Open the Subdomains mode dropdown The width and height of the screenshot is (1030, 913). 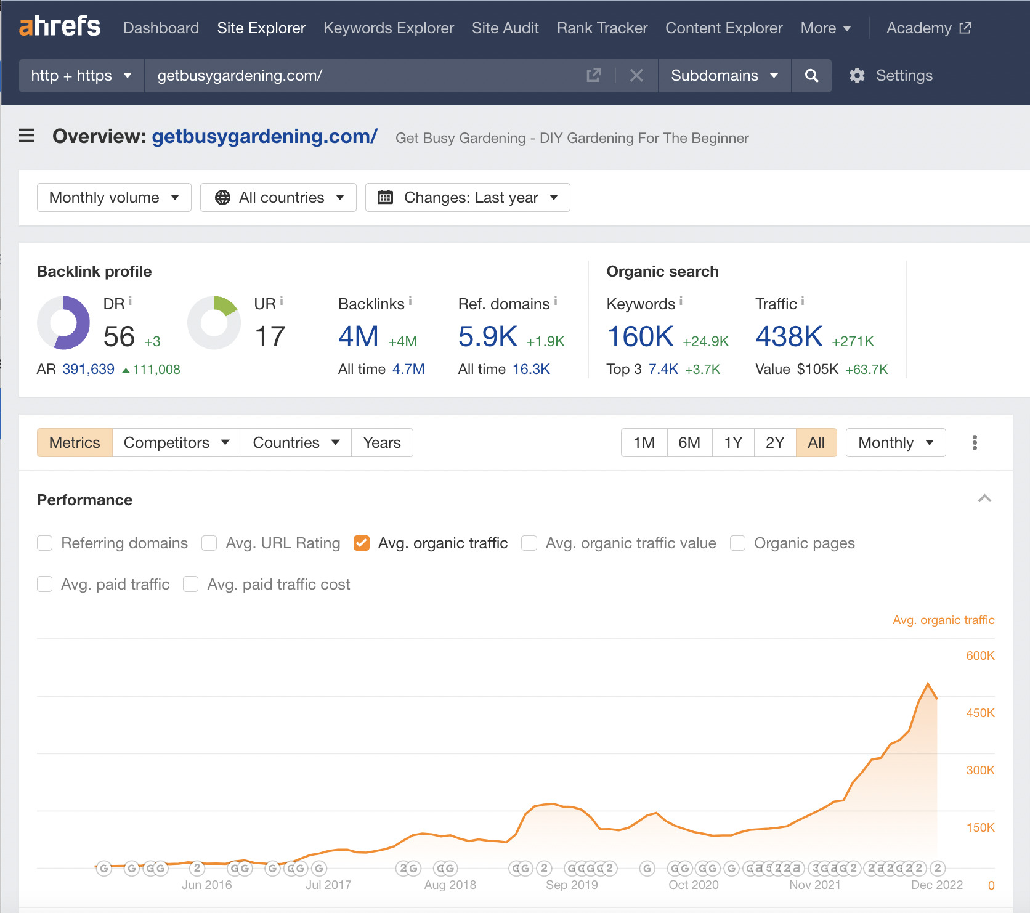pyautogui.click(x=724, y=76)
